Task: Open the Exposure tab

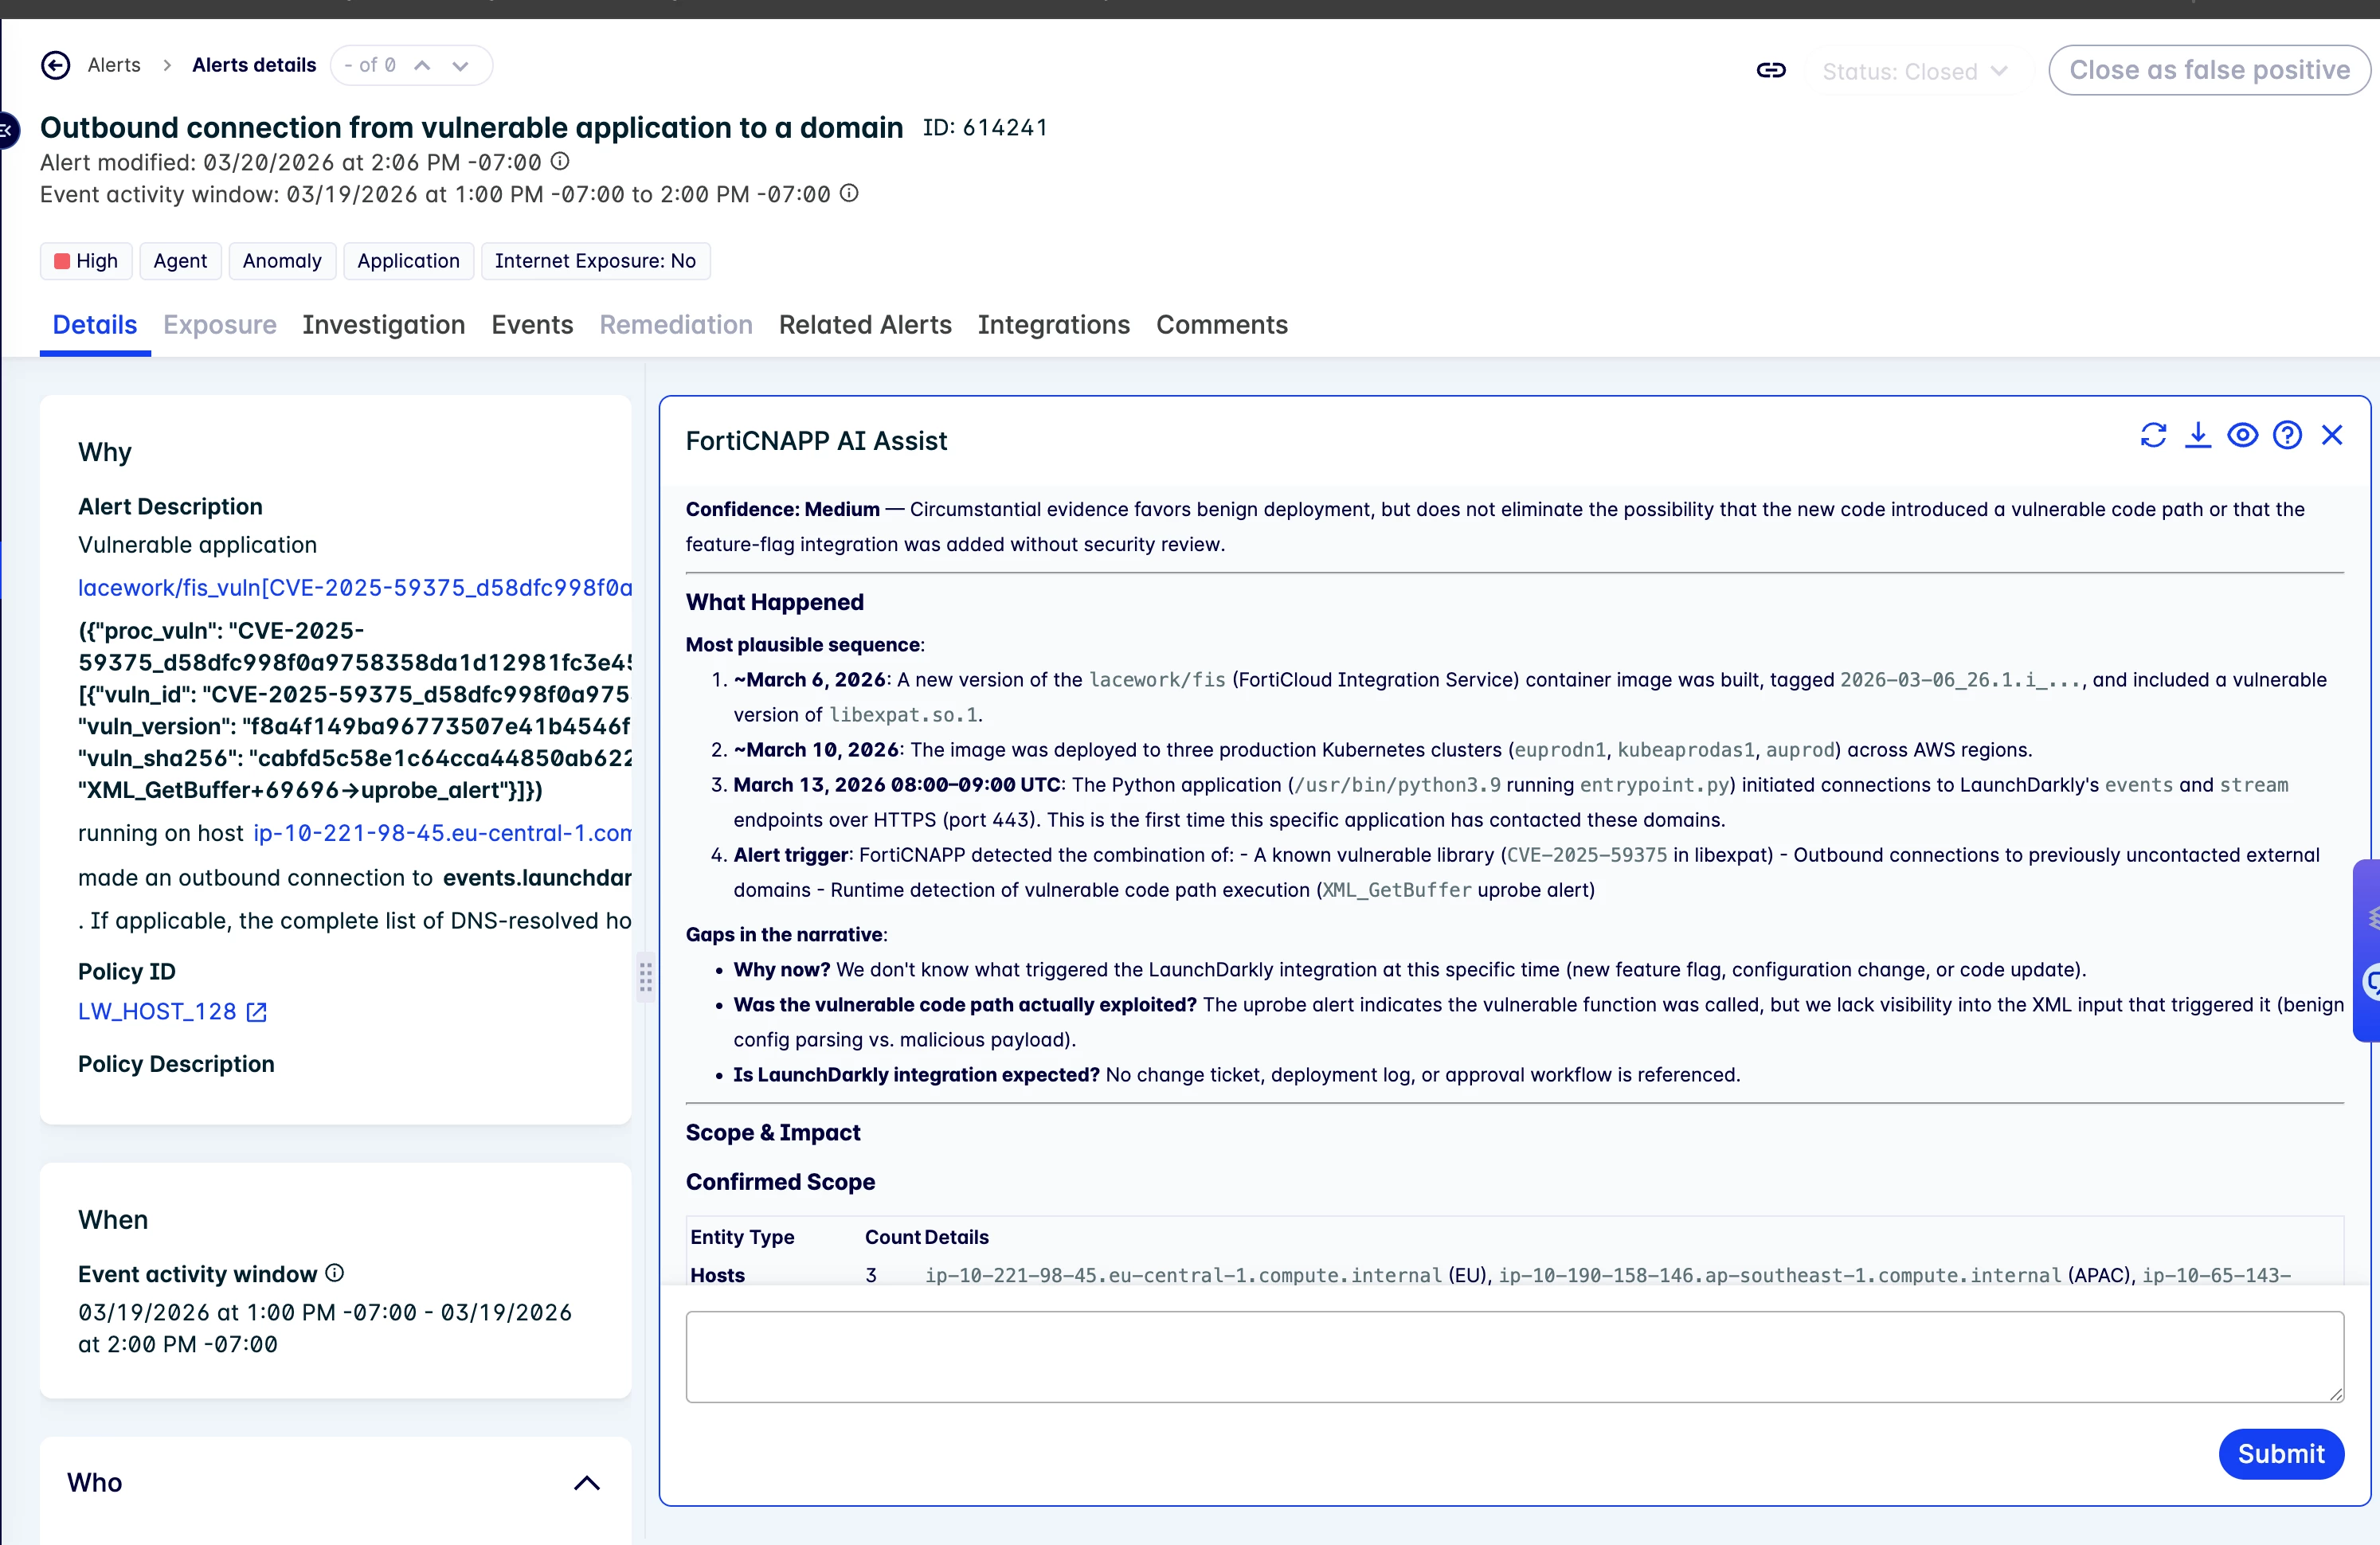Action: [x=220, y=325]
